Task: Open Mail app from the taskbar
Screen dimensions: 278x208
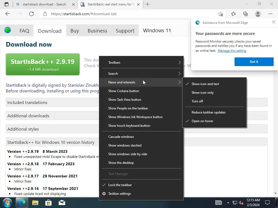Action: [62, 203]
